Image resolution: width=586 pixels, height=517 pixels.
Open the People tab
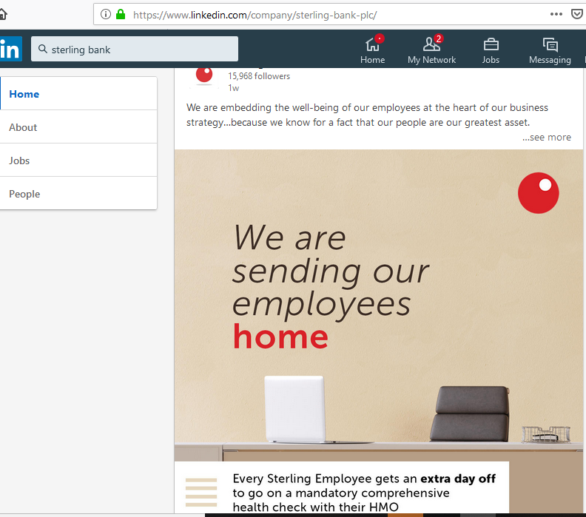tap(78, 194)
